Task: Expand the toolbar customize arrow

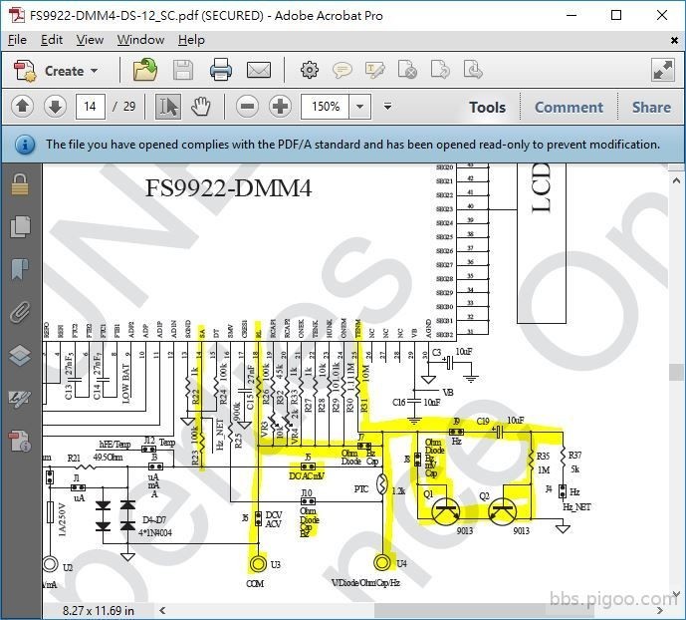Action: 388,107
